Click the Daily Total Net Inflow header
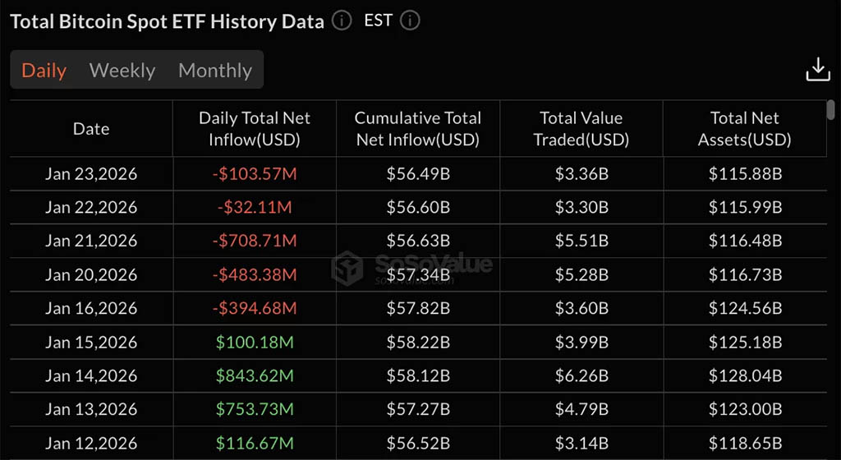The height and width of the screenshot is (460, 841). tap(255, 129)
